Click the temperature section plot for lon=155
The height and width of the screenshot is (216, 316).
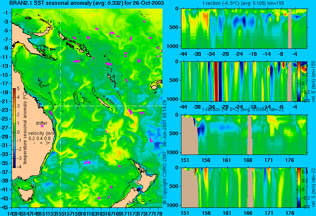(x=244, y=28)
